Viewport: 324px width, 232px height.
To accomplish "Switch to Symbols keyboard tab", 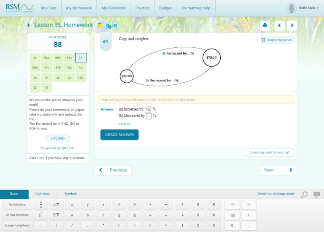I will point(71,194).
